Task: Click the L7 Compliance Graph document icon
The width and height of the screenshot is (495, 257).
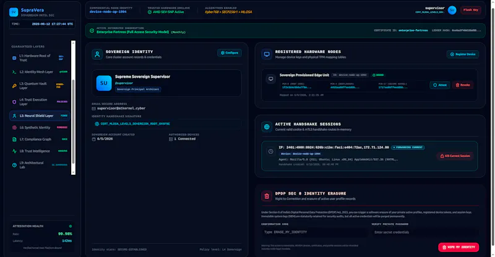Action: [14, 140]
